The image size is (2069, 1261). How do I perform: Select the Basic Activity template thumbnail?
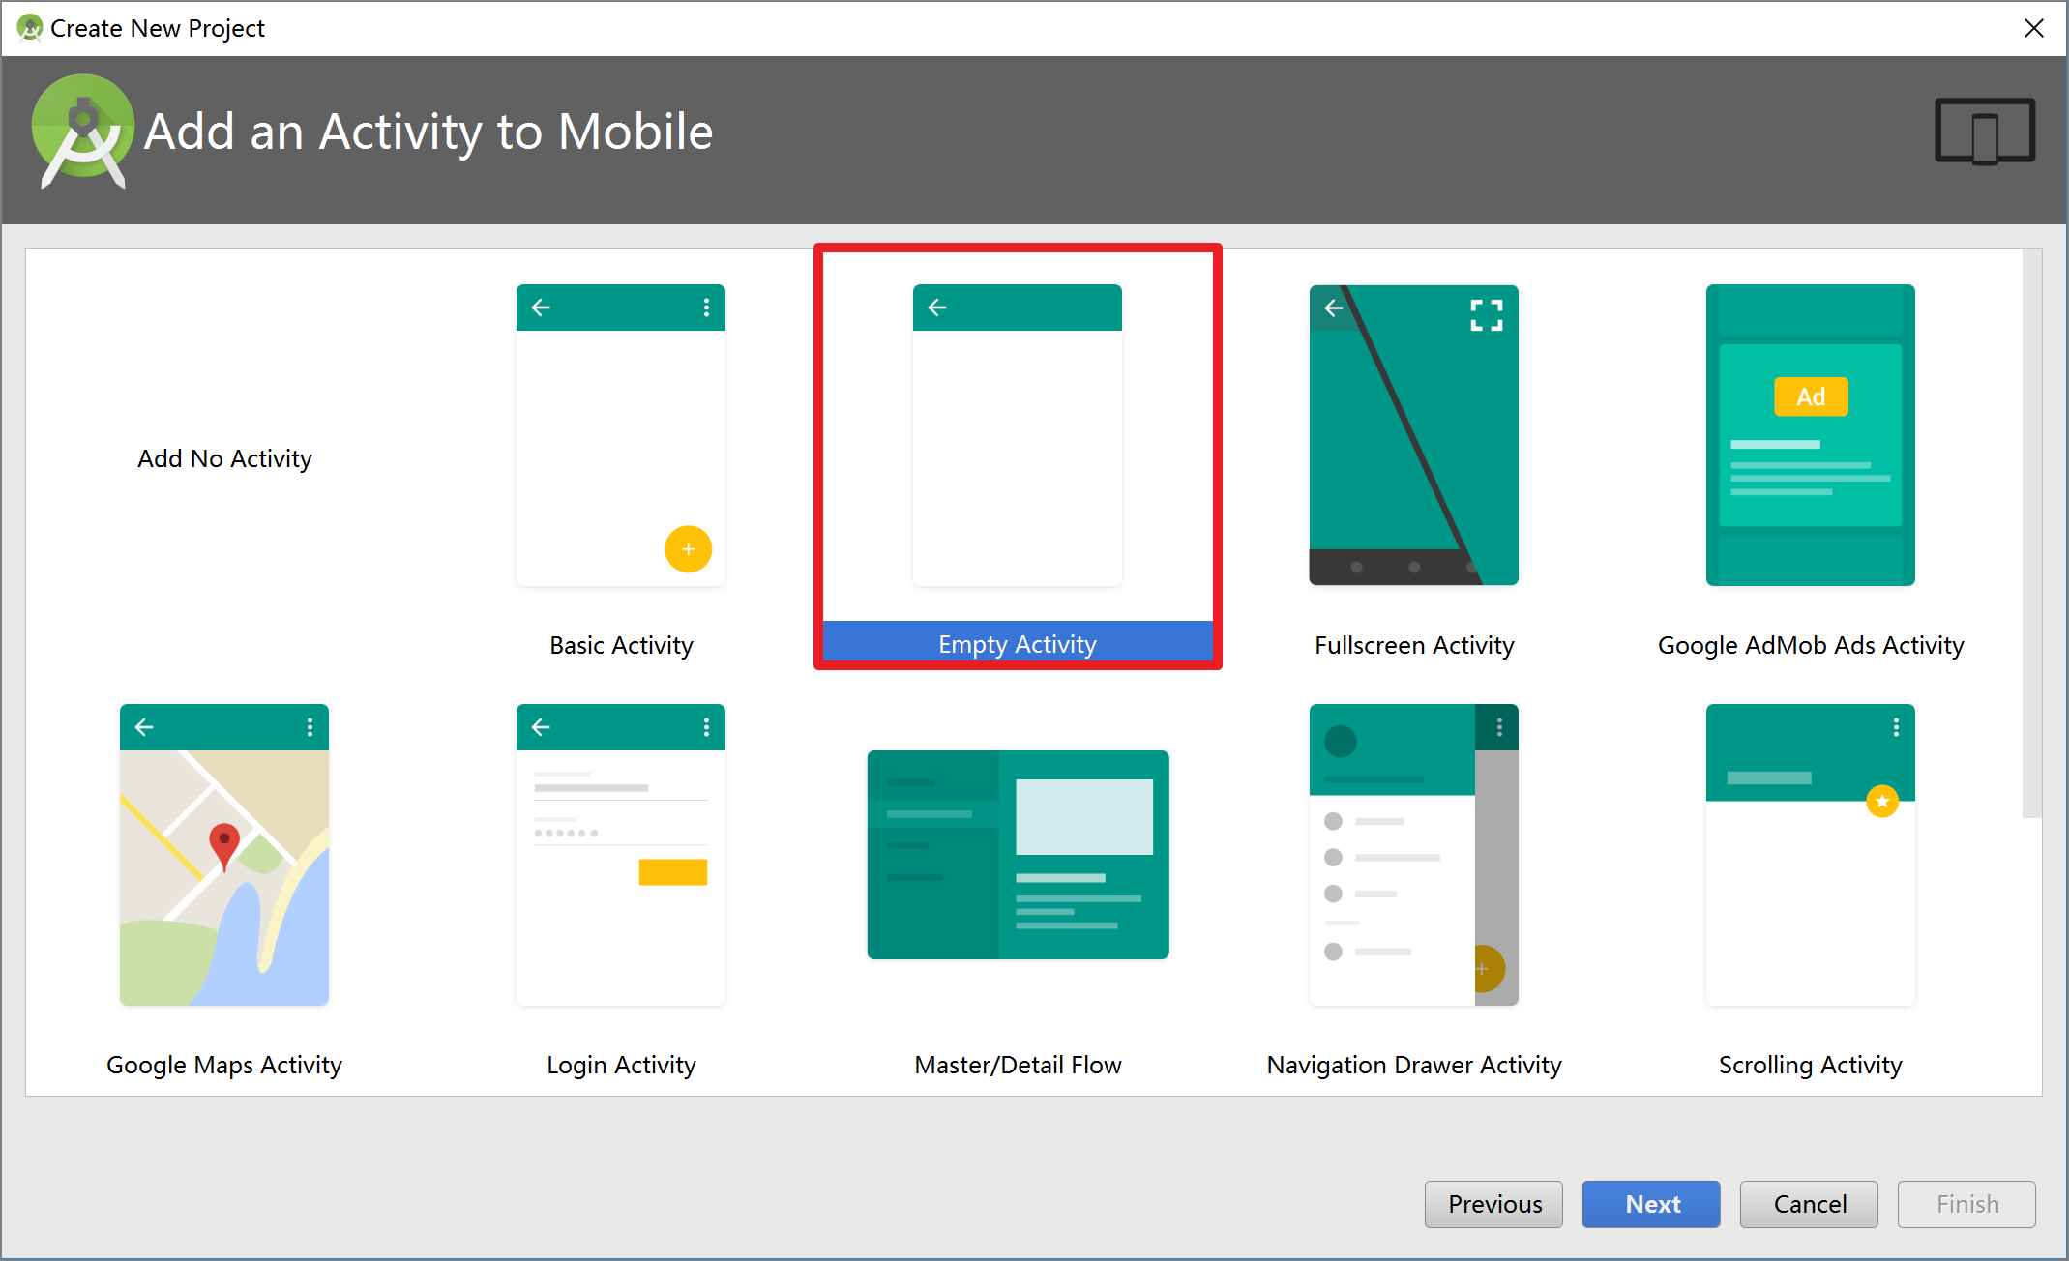(x=621, y=435)
